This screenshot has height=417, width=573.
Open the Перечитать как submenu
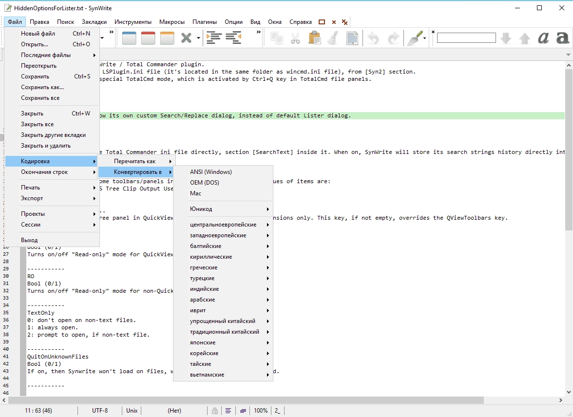point(137,161)
